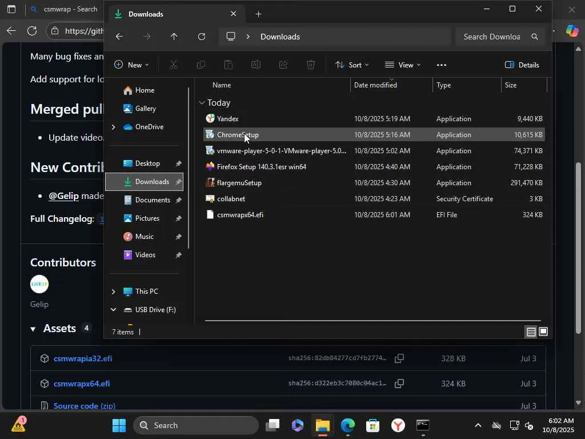The image size is (585, 439).
Task: Go back in File Explorer
Action: [x=119, y=37]
